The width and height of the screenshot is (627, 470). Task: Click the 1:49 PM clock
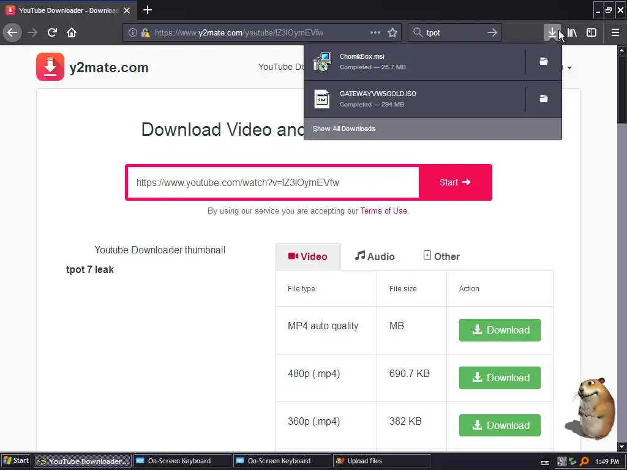coord(607,461)
